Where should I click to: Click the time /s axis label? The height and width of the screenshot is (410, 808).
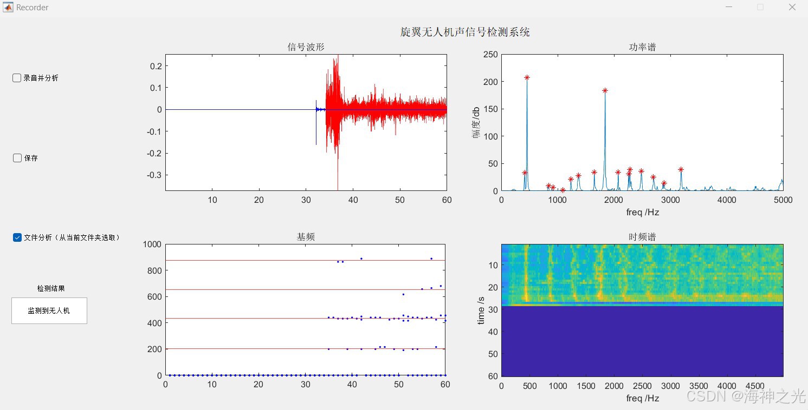click(481, 310)
